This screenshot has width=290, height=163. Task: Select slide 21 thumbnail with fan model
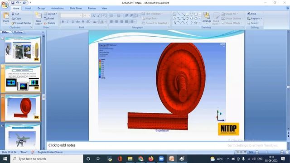point(23,137)
